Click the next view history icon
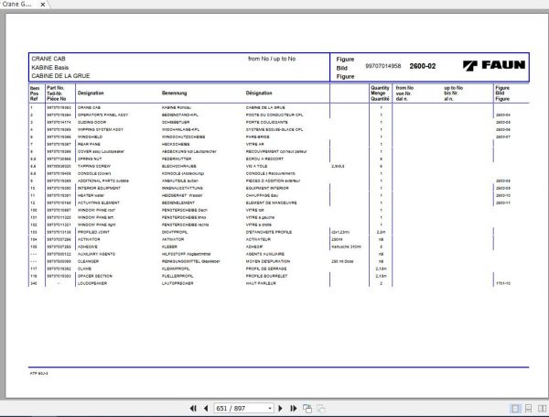 (x=321, y=408)
